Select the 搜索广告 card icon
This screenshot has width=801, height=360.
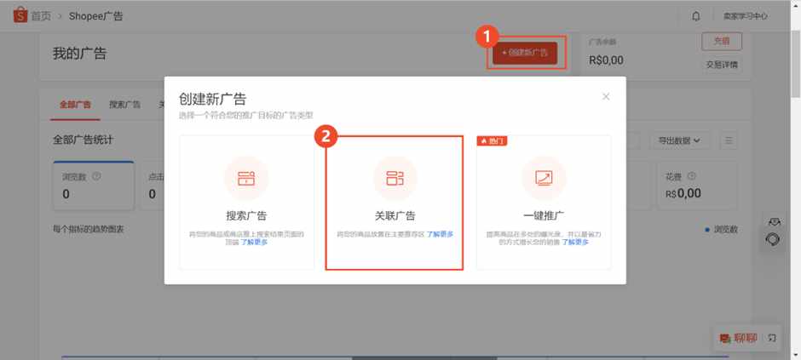[246, 179]
